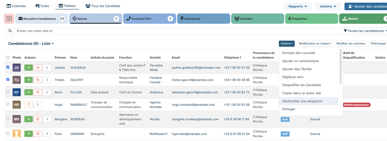The height and width of the screenshot is (141, 387).
Task: Choose Déclencher une séquence menu item
Action: (309, 101)
